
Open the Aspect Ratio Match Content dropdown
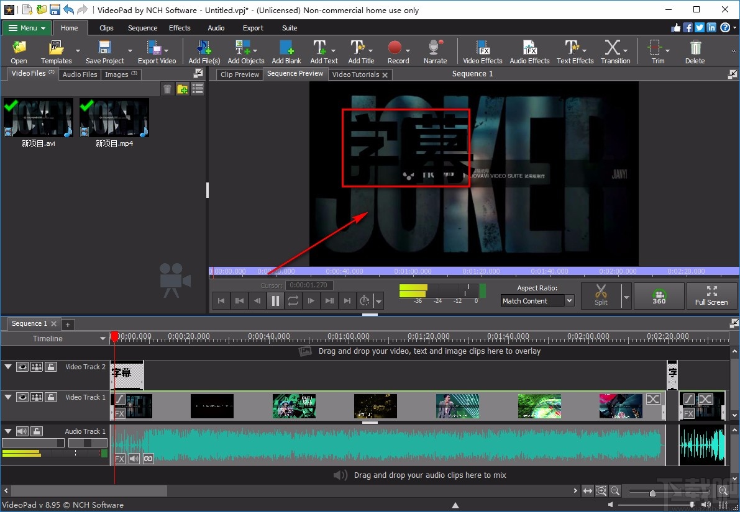[537, 301]
